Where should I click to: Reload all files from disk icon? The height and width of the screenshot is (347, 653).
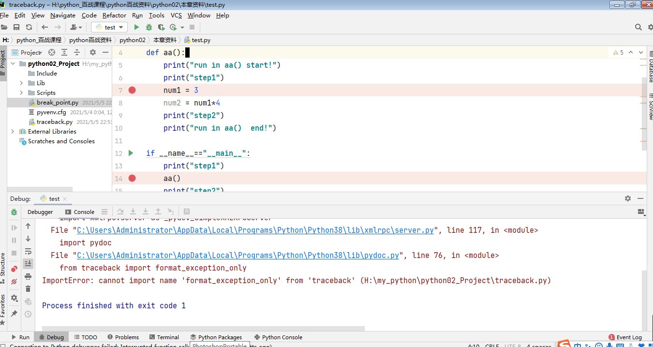coord(29,28)
